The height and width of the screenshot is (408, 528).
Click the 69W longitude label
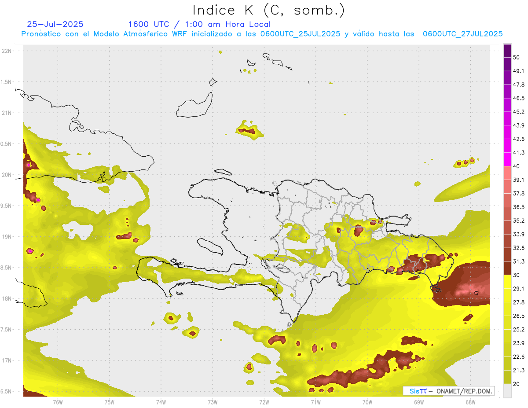[419, 402]
